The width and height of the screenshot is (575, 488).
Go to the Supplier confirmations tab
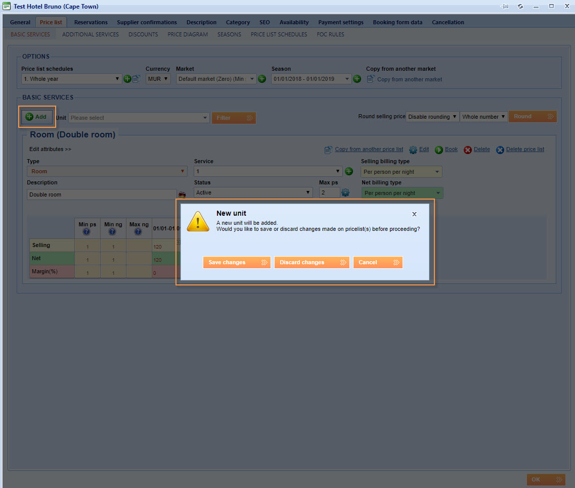147,22
